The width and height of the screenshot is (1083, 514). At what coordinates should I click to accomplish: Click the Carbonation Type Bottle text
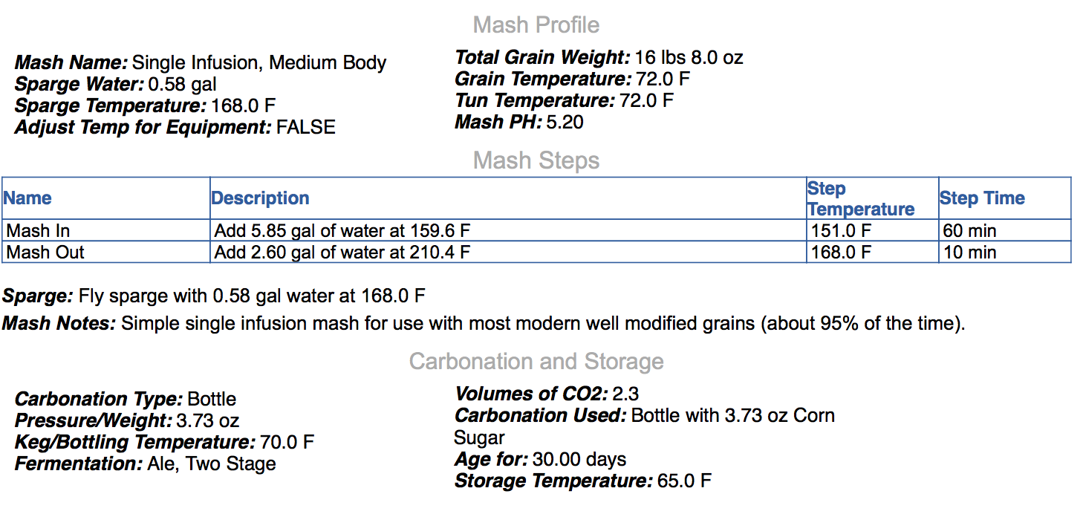pyautogui.click(x=212, y=400)
